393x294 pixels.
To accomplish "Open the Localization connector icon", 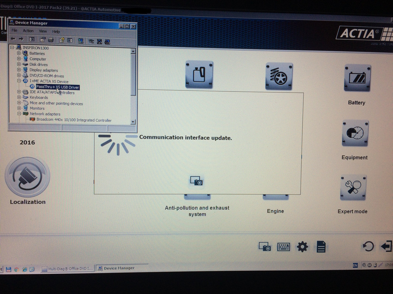I will 27,177.
